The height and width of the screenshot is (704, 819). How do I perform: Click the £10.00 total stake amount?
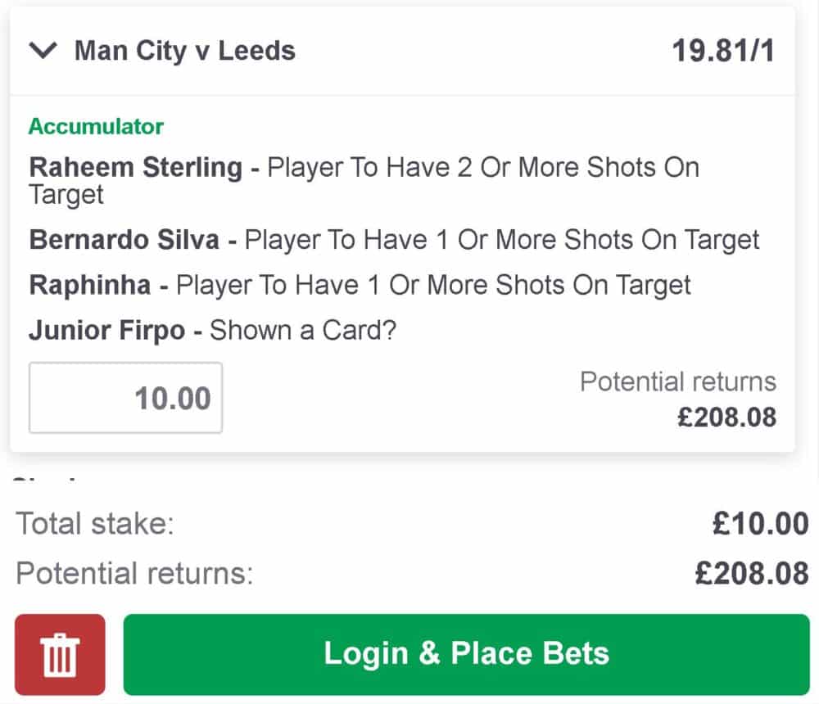760,524
